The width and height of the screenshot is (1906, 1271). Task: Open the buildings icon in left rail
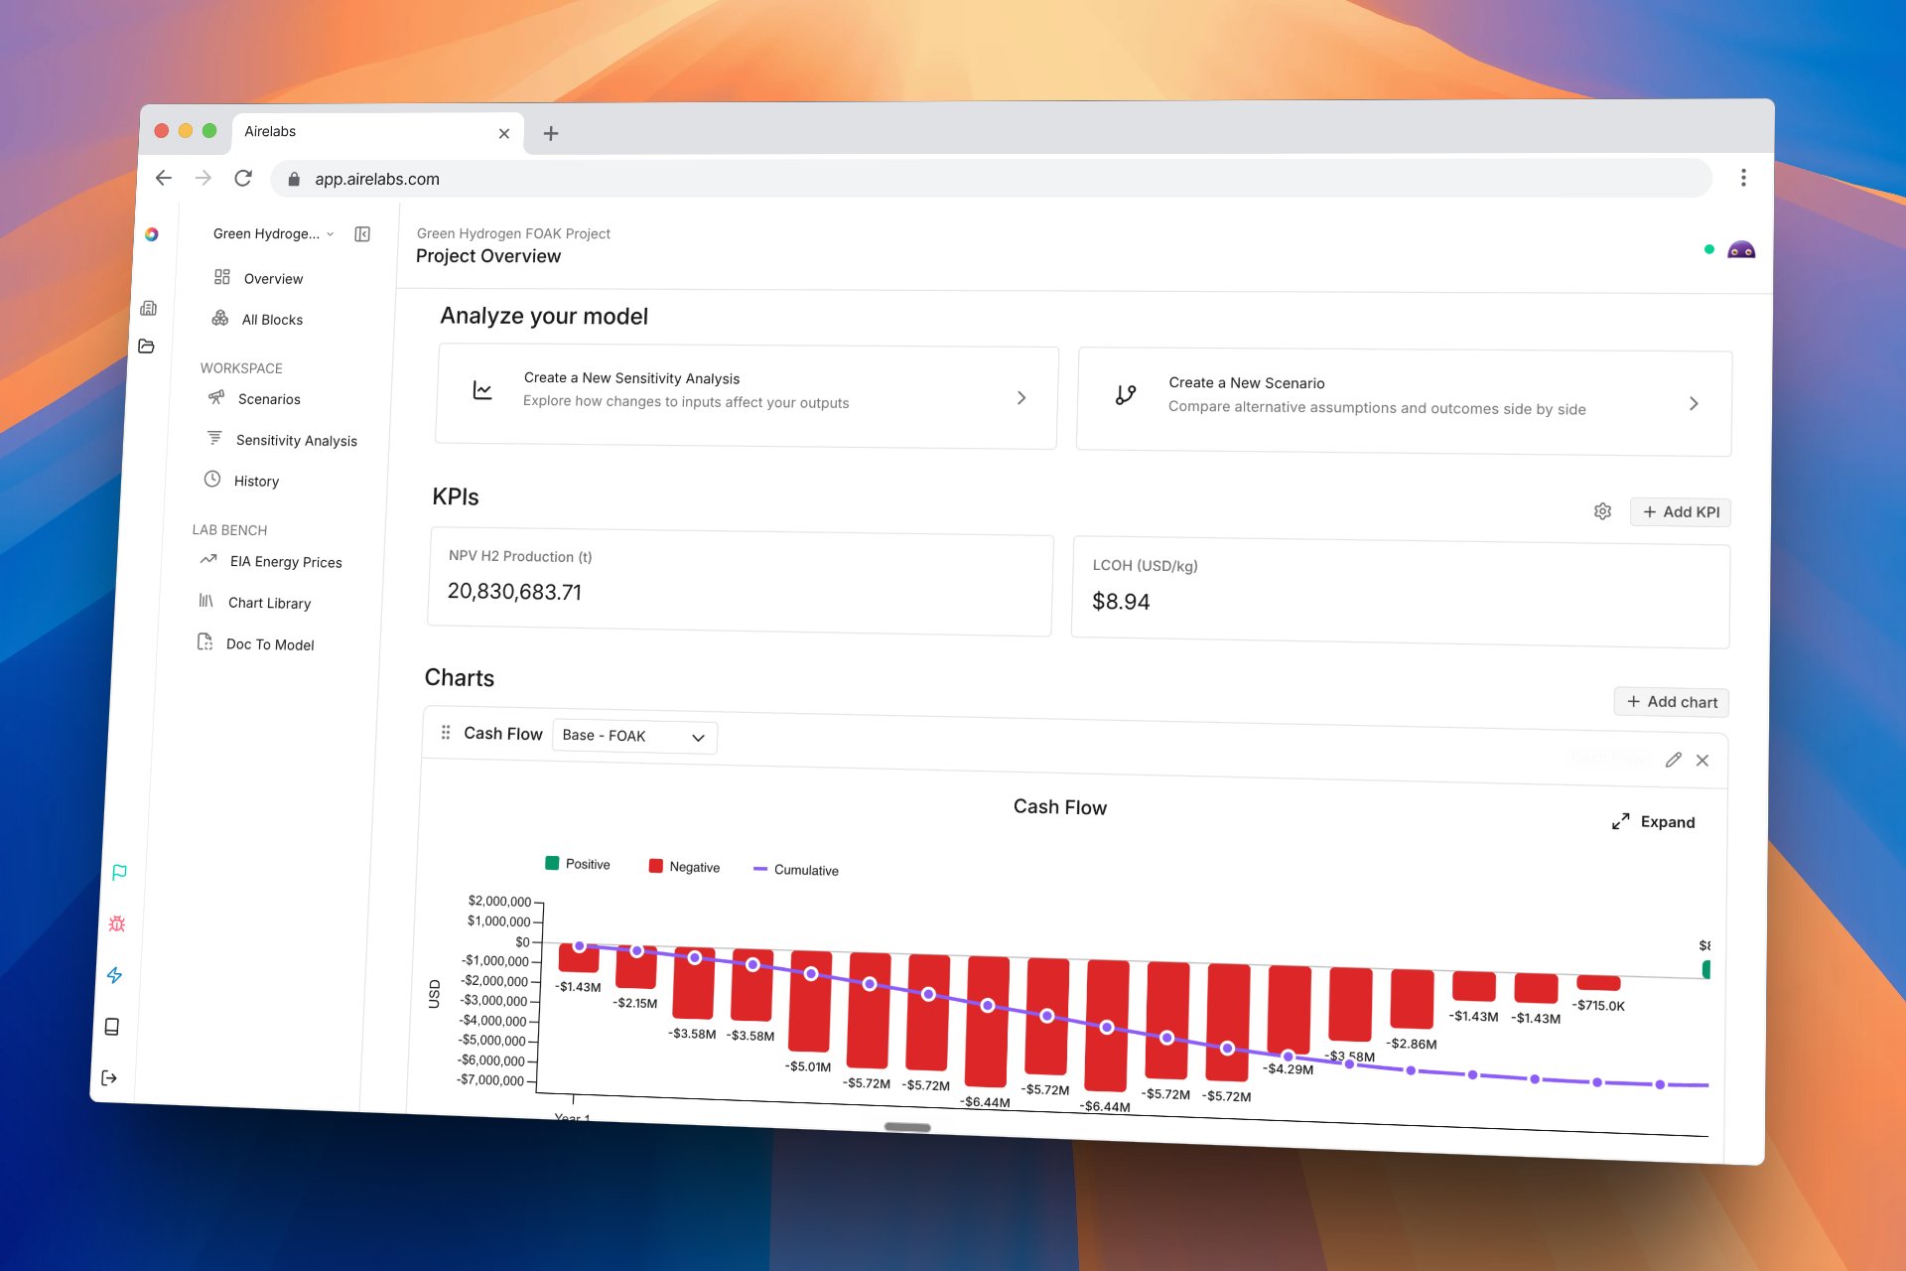pos(149,308)
